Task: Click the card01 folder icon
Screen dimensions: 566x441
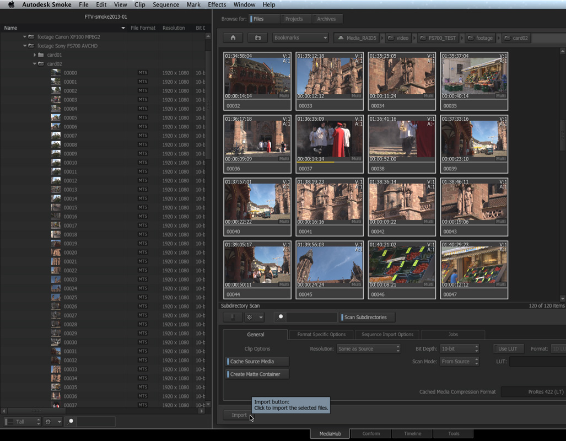Action: (41, 55)
